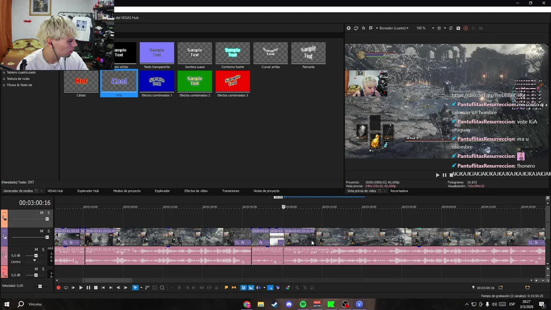Viewport: 551px width, 310px height.
Task: Toggle lock envelopes to events
Action: (x=271, y=288)
